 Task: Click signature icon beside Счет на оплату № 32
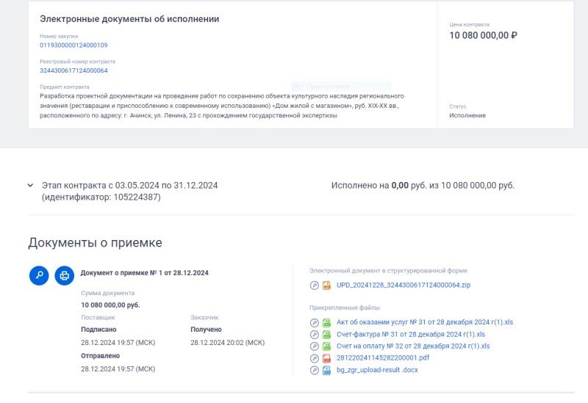click(x=315, y=346)
